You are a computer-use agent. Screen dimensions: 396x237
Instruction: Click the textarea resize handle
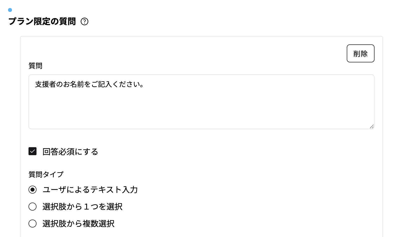pyautogui.click(x=372, y=126)
